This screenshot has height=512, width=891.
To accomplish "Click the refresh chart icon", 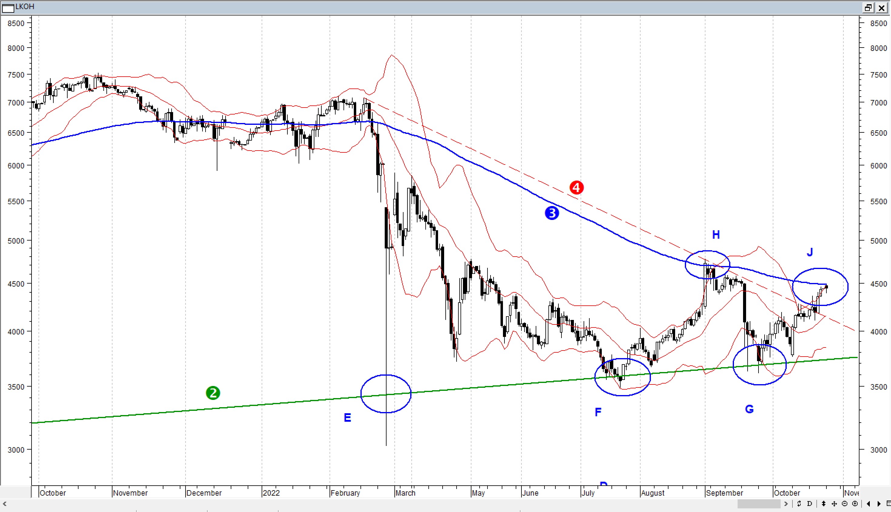I will point(799,504).
